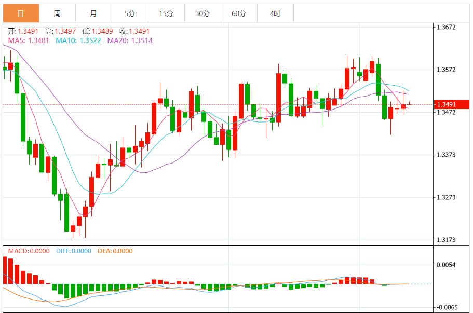Viewport: 473px width, 313px height.
Task: Click the 开:1.3491 open price value
Action: pos(23,31)
